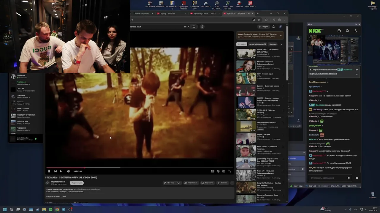Open the Cyberpunk 2077 desktop shortcut

tap(195, 5)
